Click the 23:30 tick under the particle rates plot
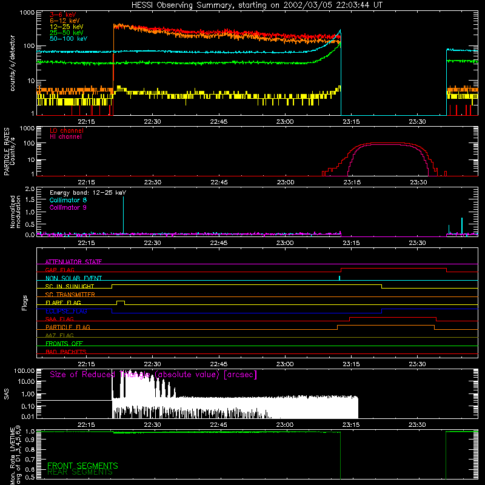The width and height of the screenshot is (485, 485). [418, 182]
